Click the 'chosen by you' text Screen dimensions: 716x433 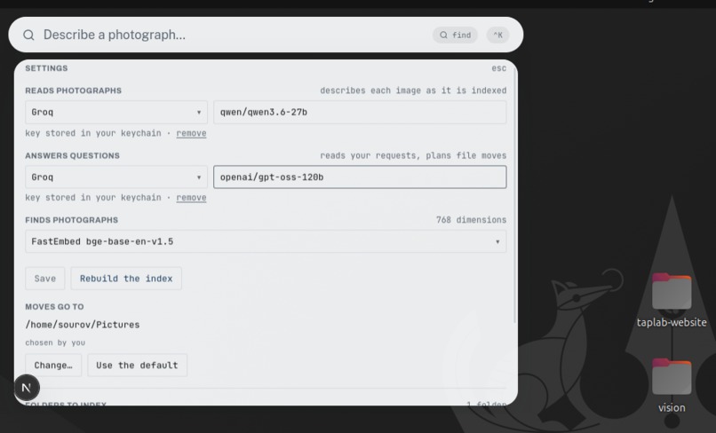[55, 342]
